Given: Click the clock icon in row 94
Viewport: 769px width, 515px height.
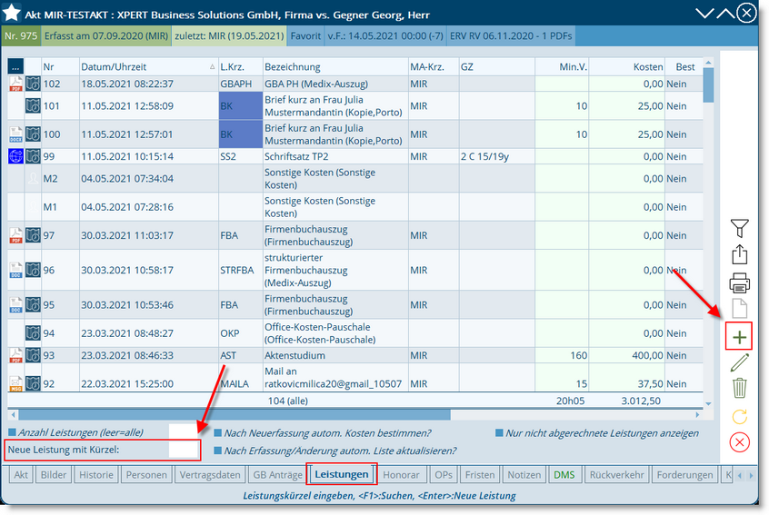Looking at the screenshot, I should (x=33, y=333).
